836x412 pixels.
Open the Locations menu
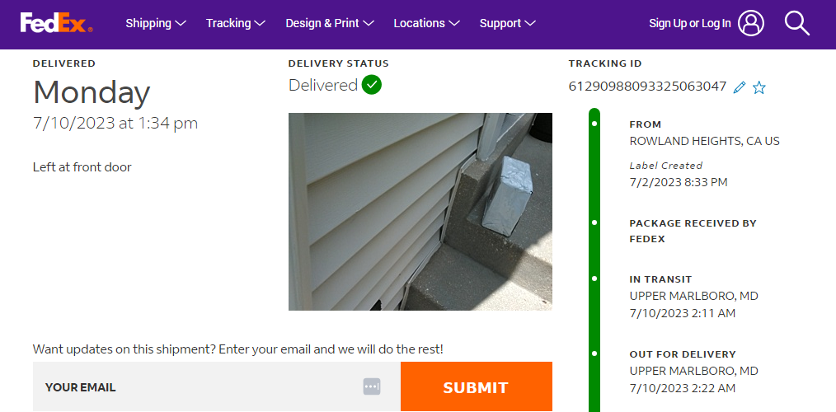(426, 23)
